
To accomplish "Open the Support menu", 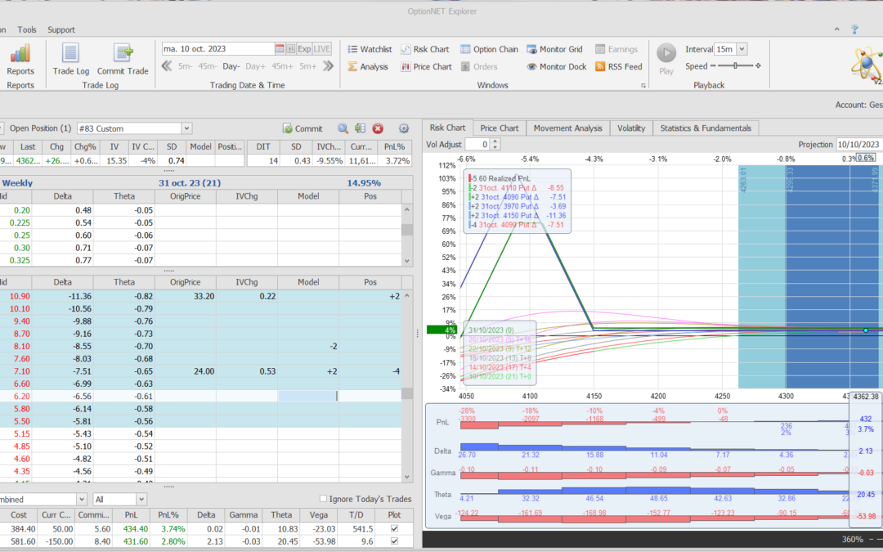I will (x=61, y=29).
